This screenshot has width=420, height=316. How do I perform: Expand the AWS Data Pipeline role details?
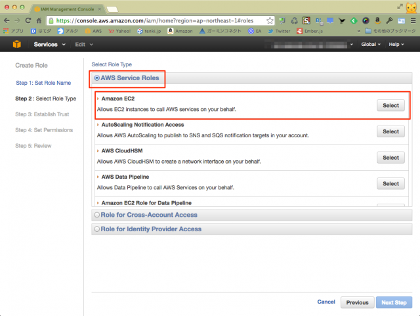click(x=98, y=177)
